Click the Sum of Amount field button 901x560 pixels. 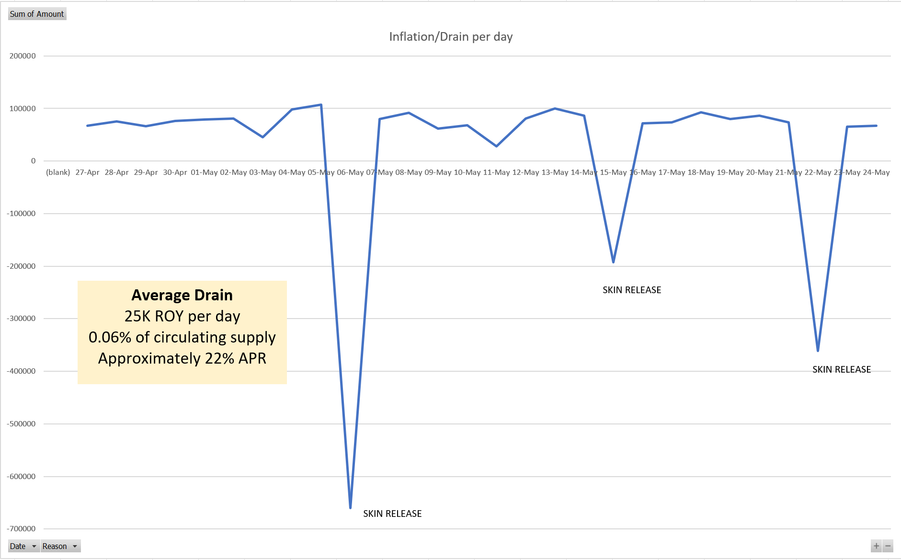[x=37, y=14]
